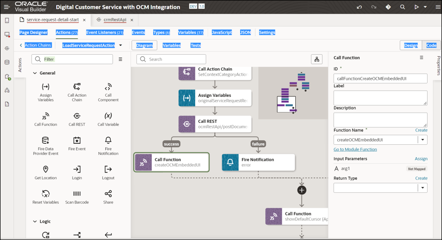Select the Assign Variables action in palette
The image size is (442, 240).
point(45,92)
